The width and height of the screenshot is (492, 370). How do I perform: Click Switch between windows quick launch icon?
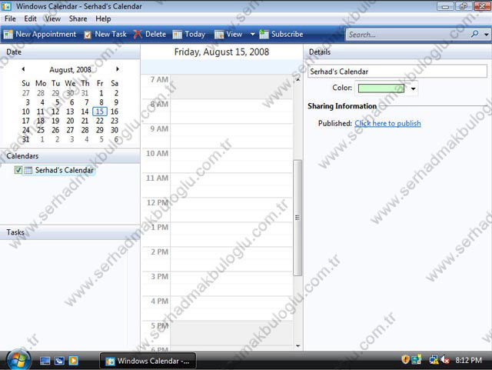pyautogui.click(x=59, y=361)
